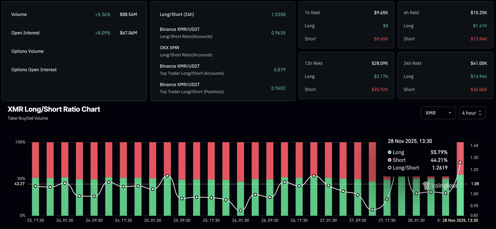Click the Binance XMR/USDT ratio 0.9635
Screen dimensions: 496x229
click(x=278, y=33)
